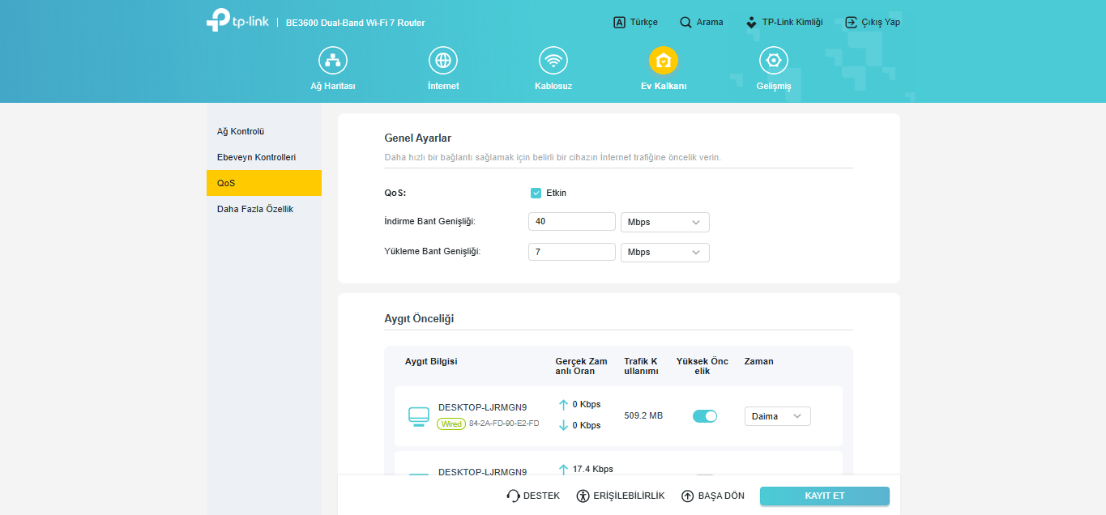The height and width of the screenshot is (515, 1106).
Task: Click the tp-link logo
Action: click(237, 20)
